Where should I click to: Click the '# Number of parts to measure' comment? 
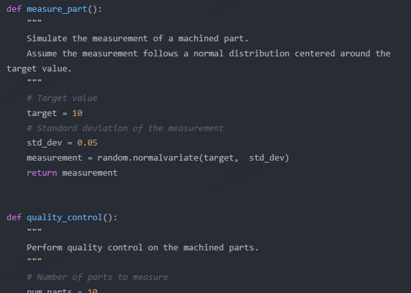tap(97, 277)
